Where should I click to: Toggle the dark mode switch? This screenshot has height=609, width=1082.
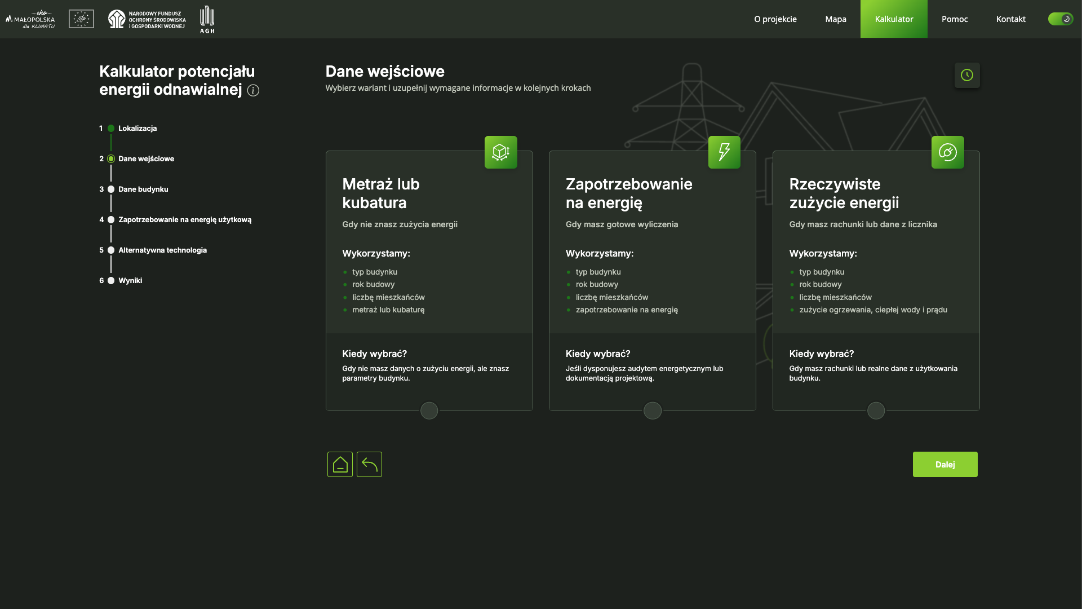pos(1060,19)
